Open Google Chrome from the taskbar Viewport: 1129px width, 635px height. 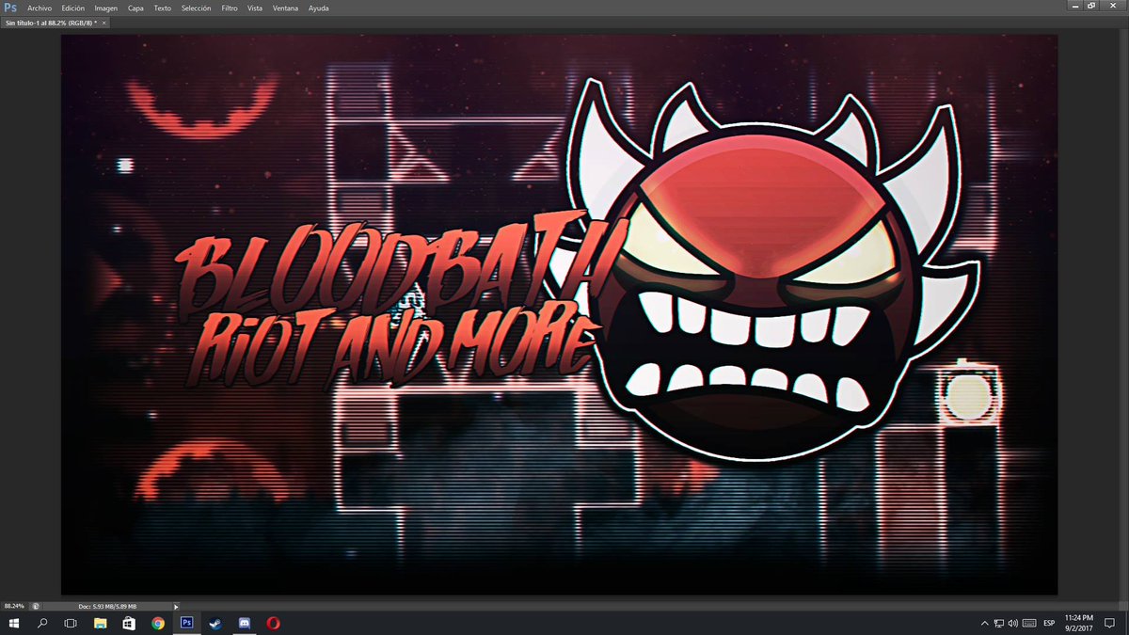[x=158, y=623]
